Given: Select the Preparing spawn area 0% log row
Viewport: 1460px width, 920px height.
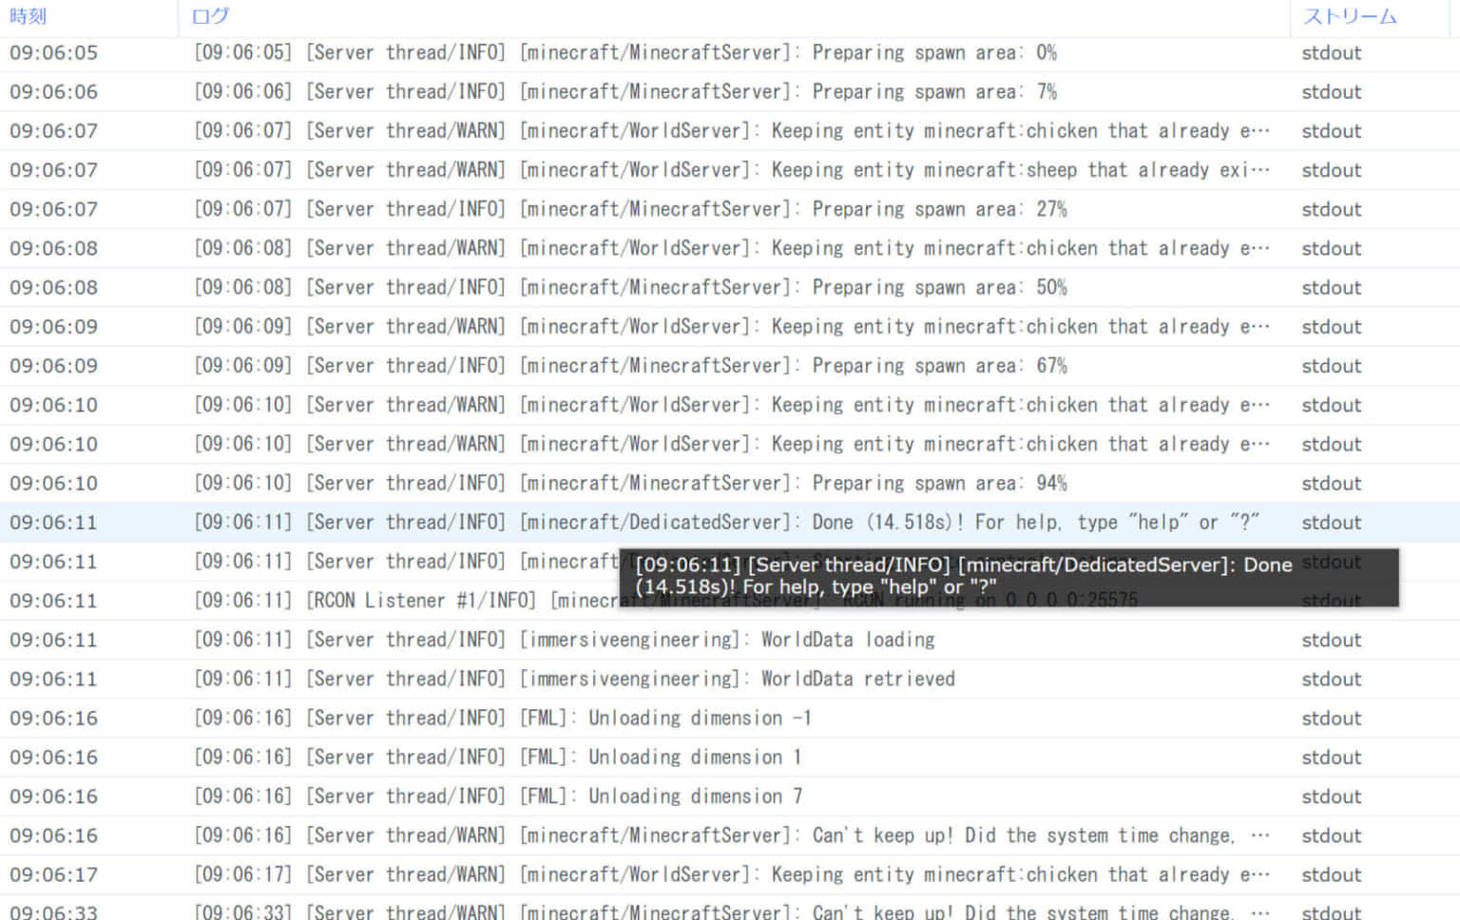Looking at the screenshot, I should [624, 53].
